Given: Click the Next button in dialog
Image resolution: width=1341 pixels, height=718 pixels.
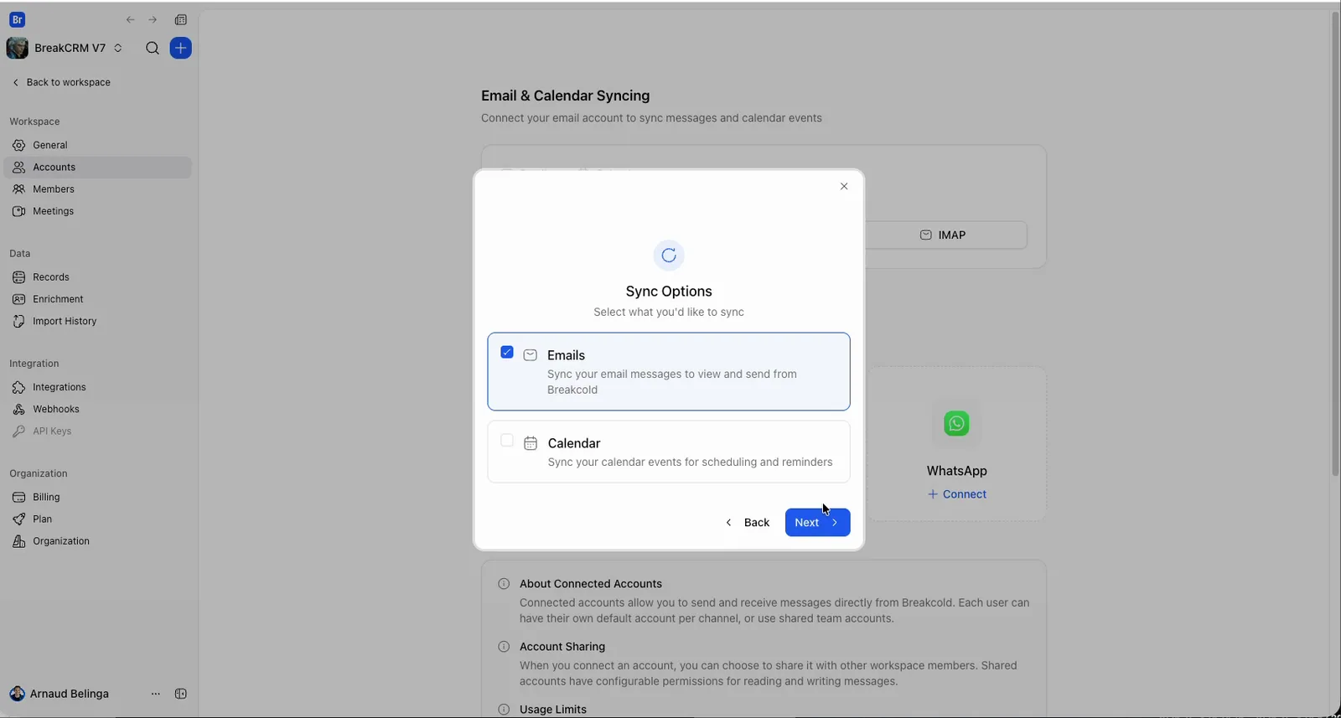Looking at the screenshot, I should pos(817,523).
